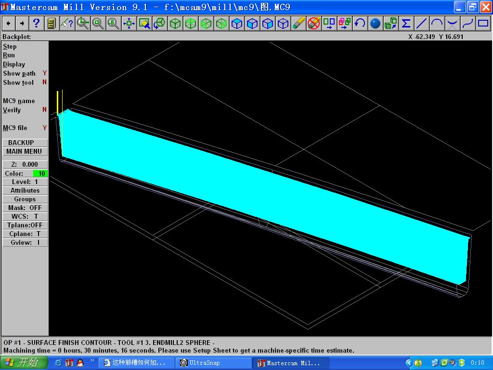This screenshot has width=493, height=370.
Task: Select the Create rectangle tool icon
Action: click(x=483, y=23)
